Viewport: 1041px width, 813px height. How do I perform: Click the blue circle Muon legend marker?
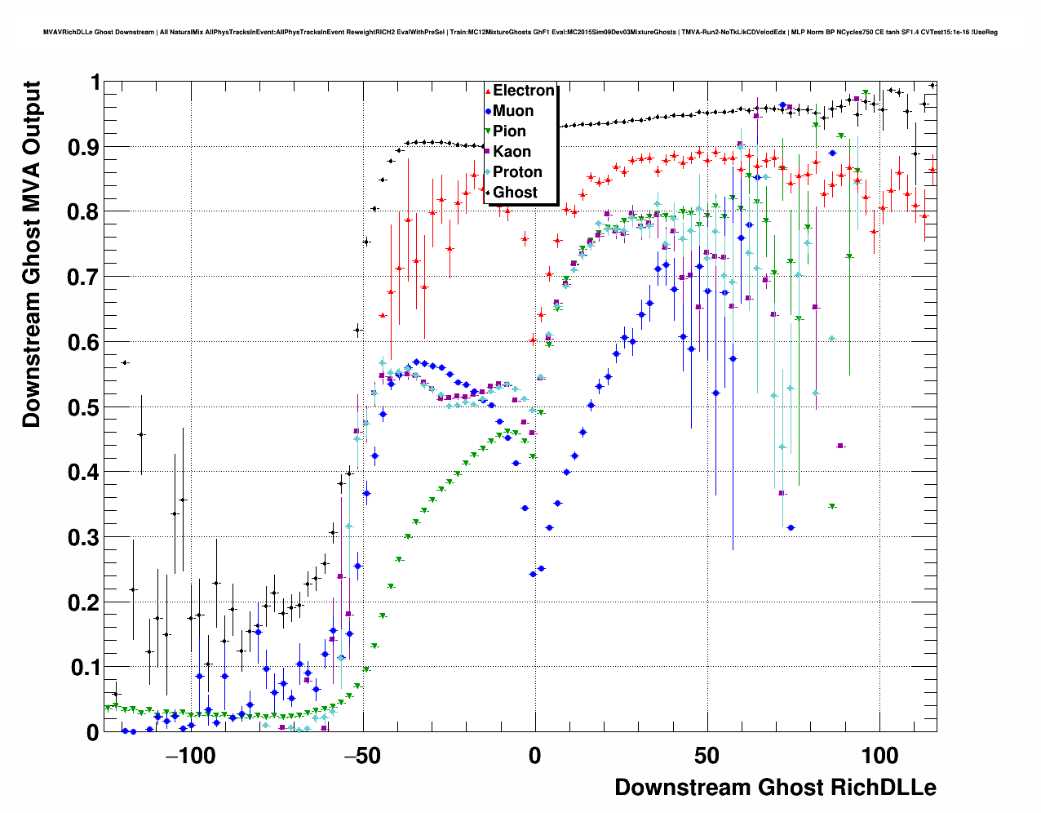point(488,111)
